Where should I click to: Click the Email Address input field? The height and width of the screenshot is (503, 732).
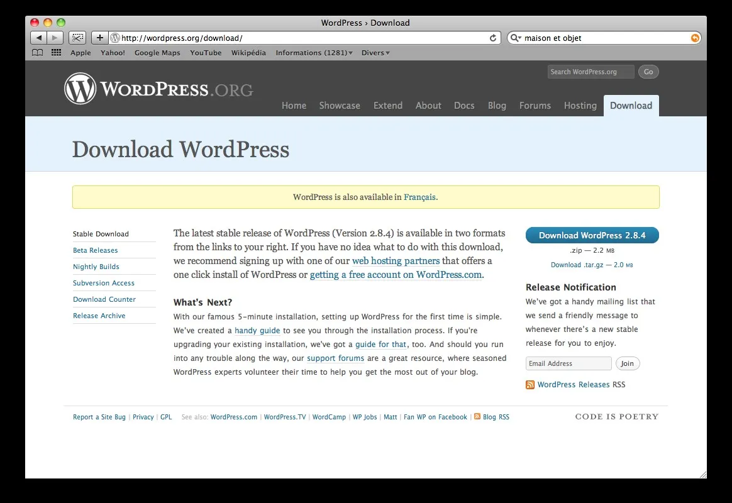pyautogui.click(x=568, y=363)
